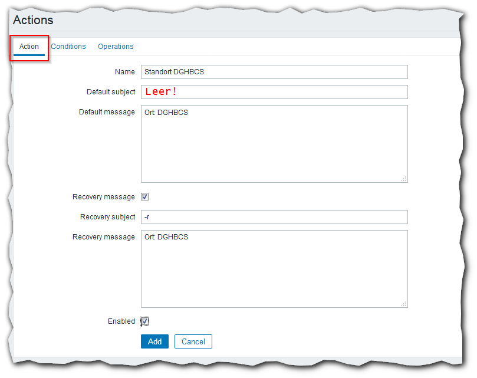477x378 pixels.
Task: Click the Actions page heading
Action: pyautogui.click(x=33, y=21)
